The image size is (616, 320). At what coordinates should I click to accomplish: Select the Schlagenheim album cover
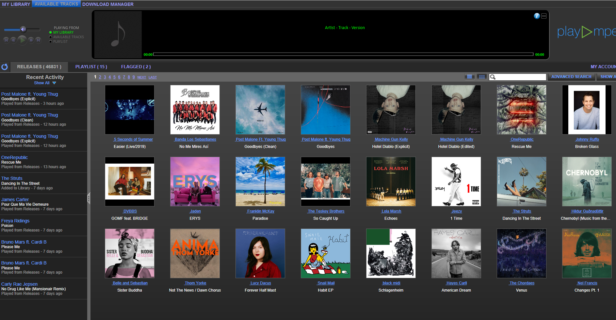click(391, 253)
